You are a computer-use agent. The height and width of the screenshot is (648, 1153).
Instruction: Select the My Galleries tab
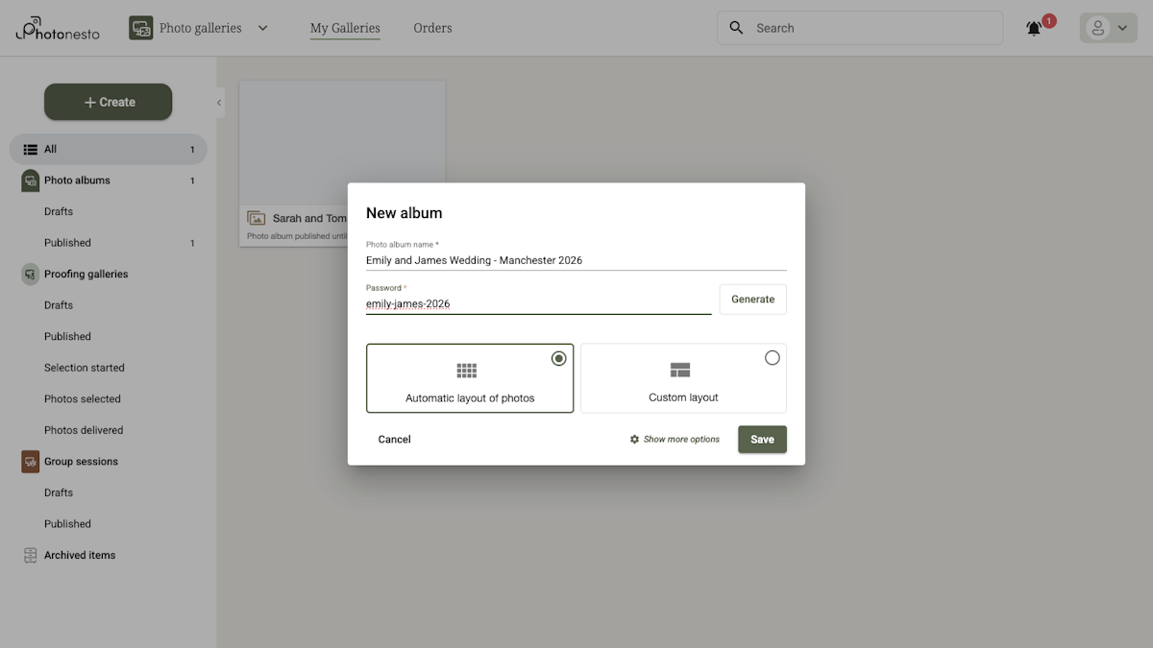click(343, 28)
